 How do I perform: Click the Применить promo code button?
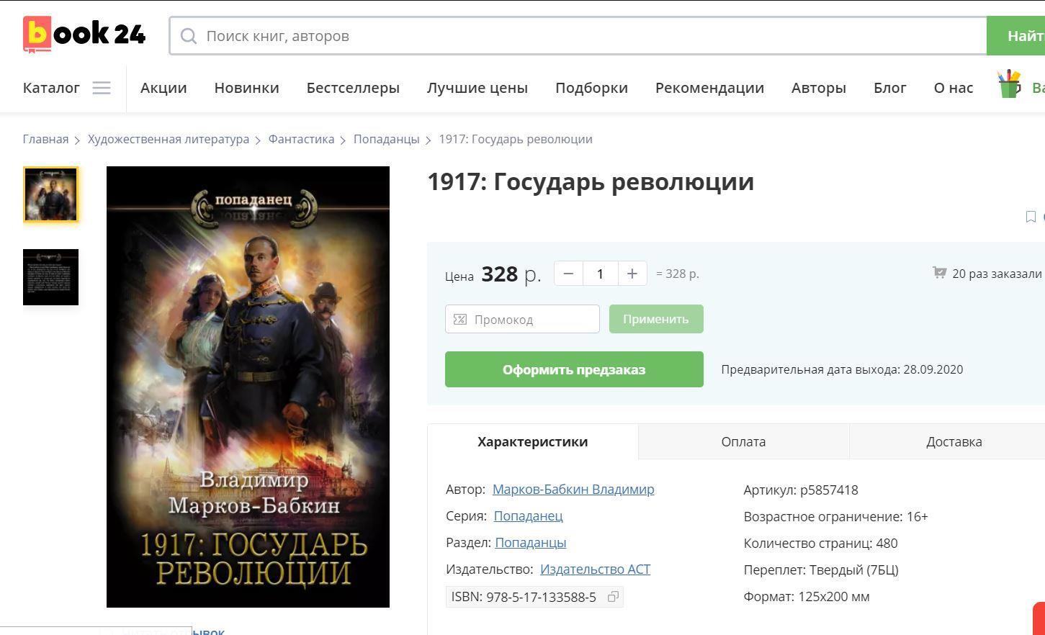656,319
